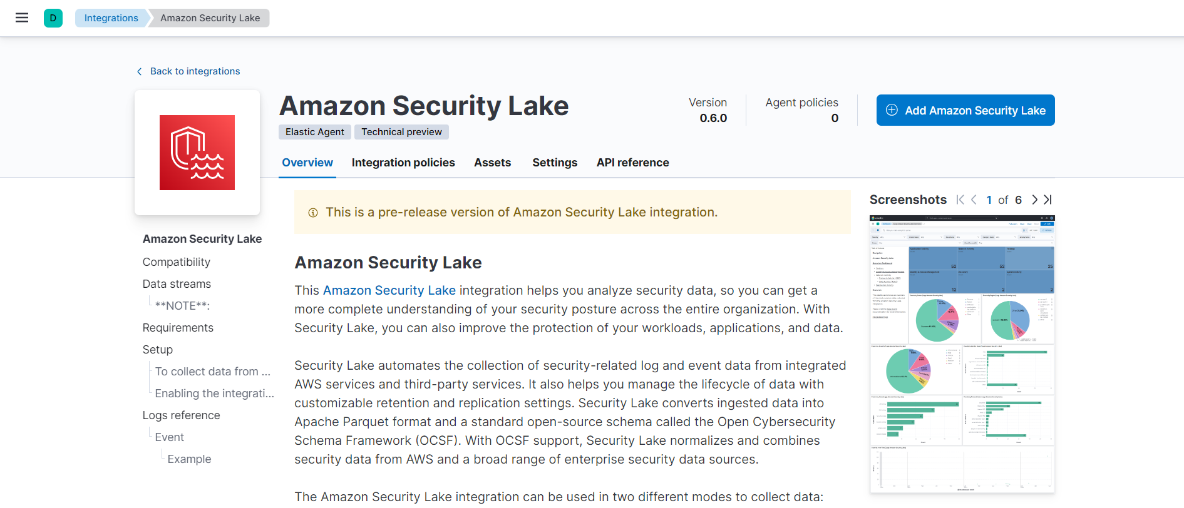Viewport: 1184px width, 508px height.
Task: Go to first screenshot
Action: tap(960, 200)
